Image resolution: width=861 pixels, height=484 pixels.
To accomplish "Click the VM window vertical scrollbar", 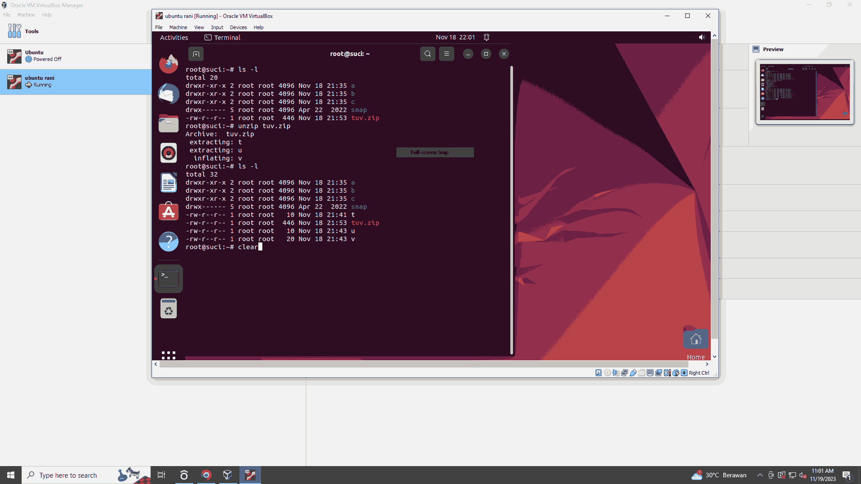I will point(714,189).
